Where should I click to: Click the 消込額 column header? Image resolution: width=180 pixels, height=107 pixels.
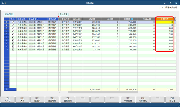(92, 19)
